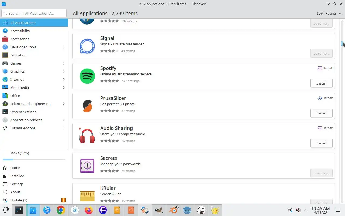Install Audio Sharing
Image resolution: width=345 pixels, height=216 pixels.
[x=321, y=143]
